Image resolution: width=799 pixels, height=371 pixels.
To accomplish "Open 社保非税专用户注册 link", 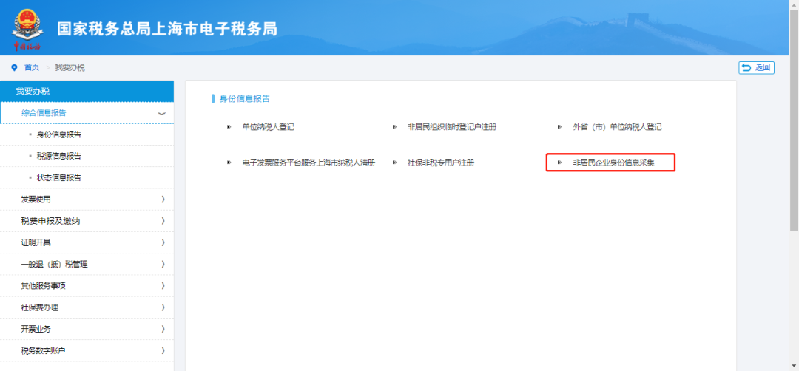I will [x=441, y=163].
